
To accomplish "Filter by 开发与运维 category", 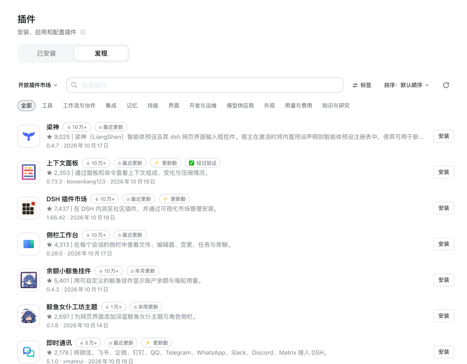I will point(203,105).
